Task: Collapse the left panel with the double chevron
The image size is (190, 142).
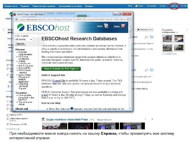Action: pos(4,30)
